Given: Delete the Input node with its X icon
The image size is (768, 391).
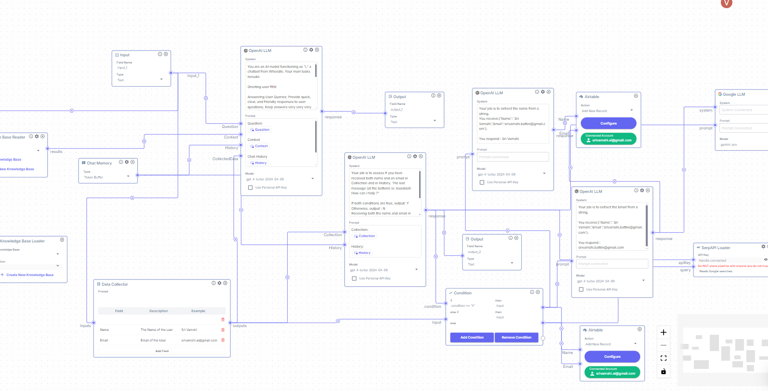Looking at the screenshot, I should pyautogui.click(x=166, y=54).
